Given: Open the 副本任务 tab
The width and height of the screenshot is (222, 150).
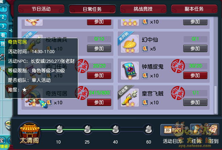Looking at the screenshot, I should coord(194,9).
